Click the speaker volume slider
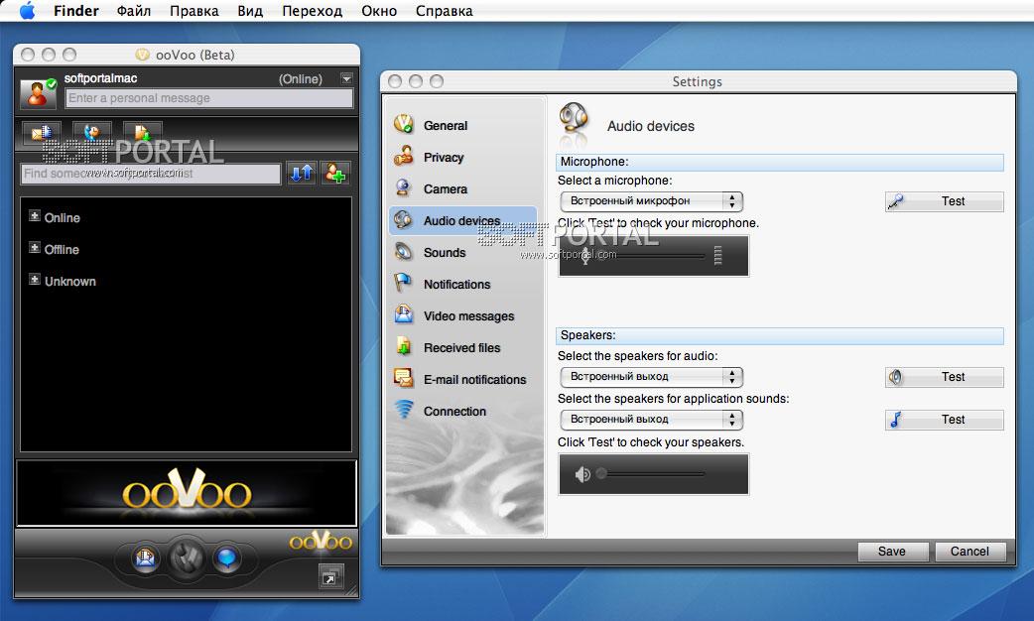This screenshot has height=621, width=1034. tap(654, 474)
